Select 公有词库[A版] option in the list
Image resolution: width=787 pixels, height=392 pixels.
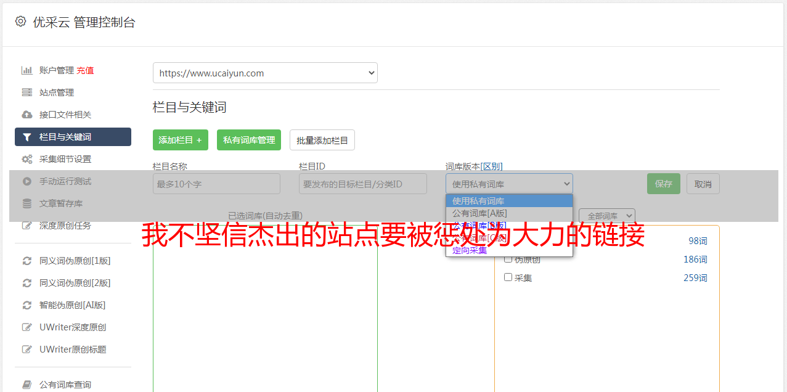coord(509,213)
